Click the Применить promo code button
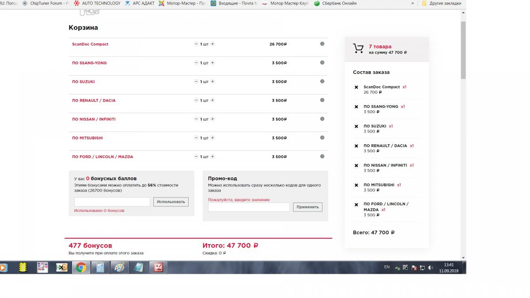Viewport: 530px width, 298px height. tap(308, 207)
